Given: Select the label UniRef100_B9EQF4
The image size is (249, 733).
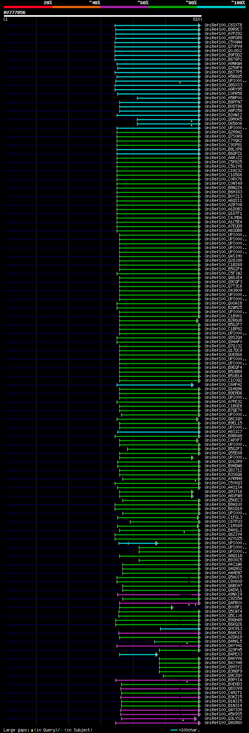Looking at the screenshot, I should point(223,367).
